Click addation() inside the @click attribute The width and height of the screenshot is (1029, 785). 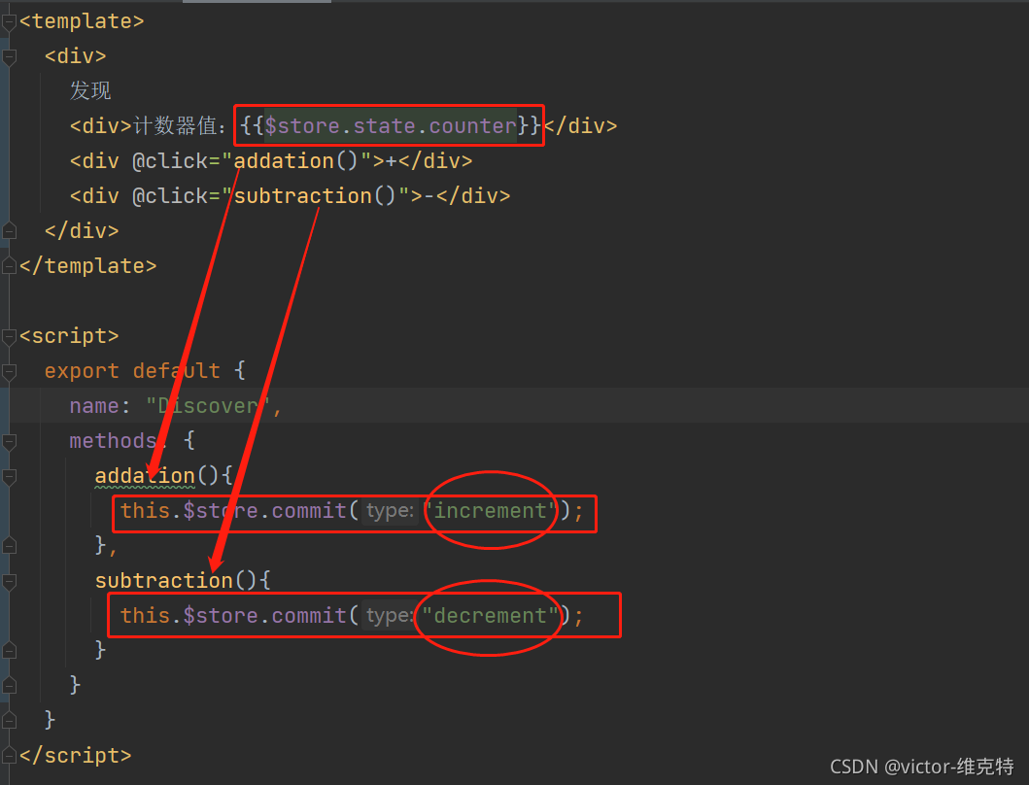point(295,161)
